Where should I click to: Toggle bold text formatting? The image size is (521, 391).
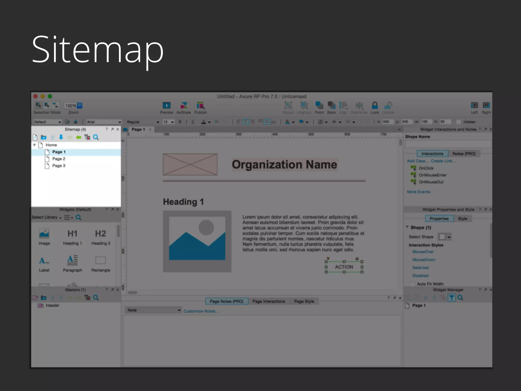[x=180, y=122]
